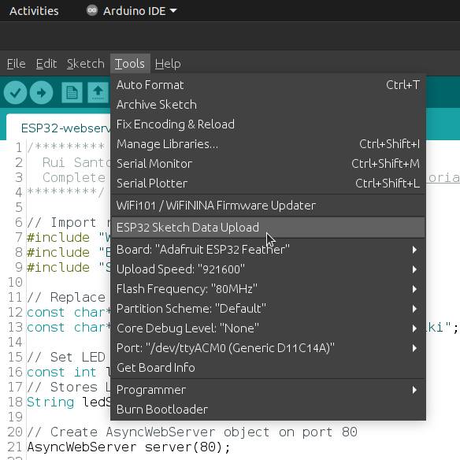Click line 21 AsyncWebServer server(80) code
460x460 pixels.
point(129,447)
